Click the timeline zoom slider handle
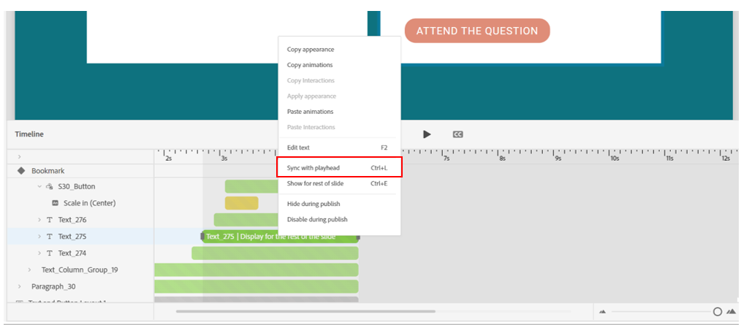 point(718,312)
